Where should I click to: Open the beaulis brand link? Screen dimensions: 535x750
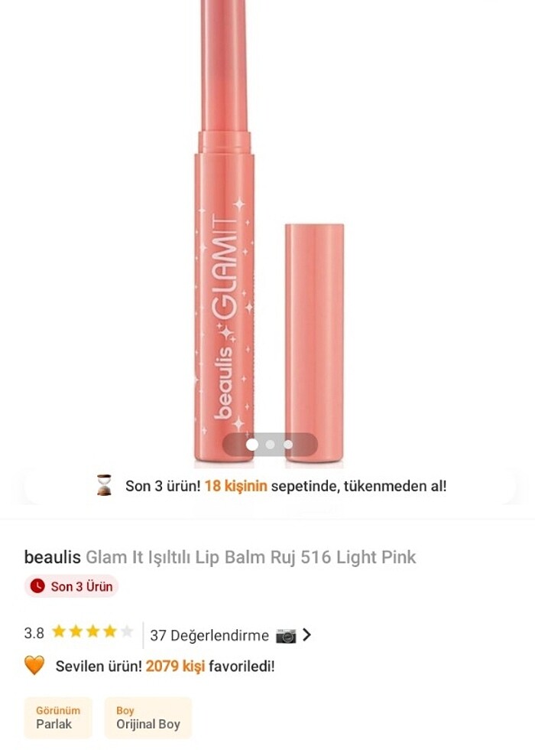[x=53, y=557]
